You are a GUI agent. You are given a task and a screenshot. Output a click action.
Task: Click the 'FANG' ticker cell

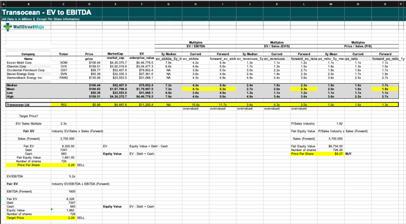point(64,78)
